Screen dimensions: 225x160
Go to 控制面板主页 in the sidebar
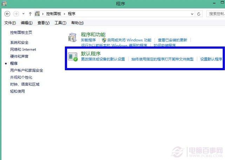coord(21,32)
